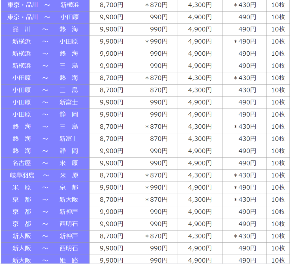Click 4,900円 in the 小田原～新富士 row
Image resolution: width=290 pixels, height=264 pixels.
(200, 102)
